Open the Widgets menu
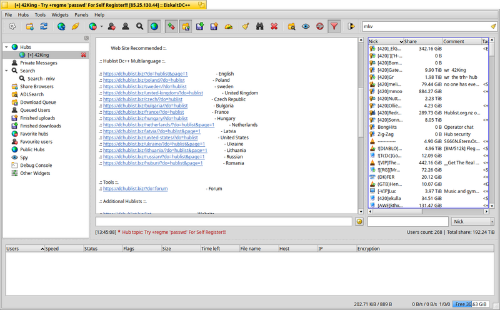Viewport: 500px width, 310px height. [x=60, y=14]
